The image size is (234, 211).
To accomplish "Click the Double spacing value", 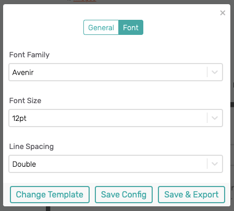I will pyautogui.click(x=24, y=164).
